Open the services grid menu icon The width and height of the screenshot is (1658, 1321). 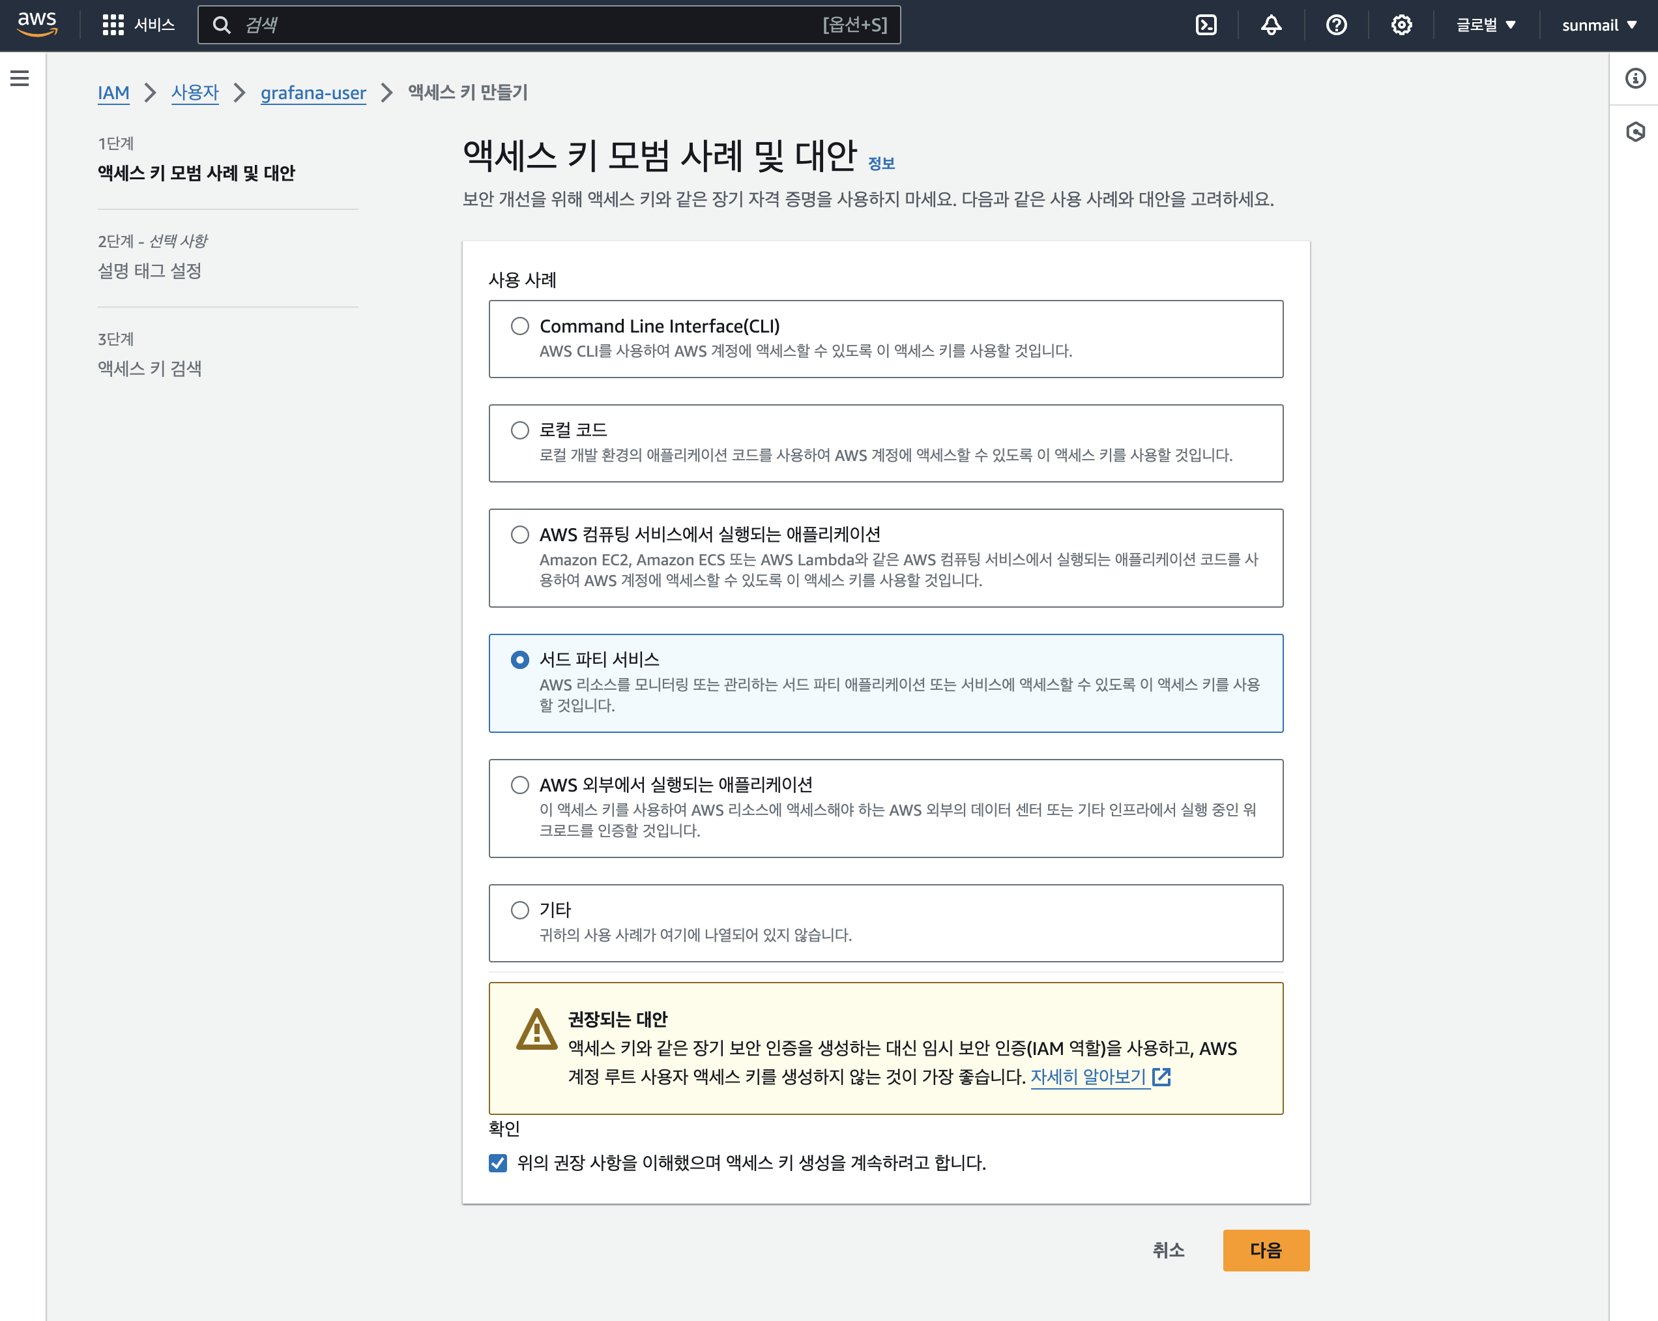[113, 25]
